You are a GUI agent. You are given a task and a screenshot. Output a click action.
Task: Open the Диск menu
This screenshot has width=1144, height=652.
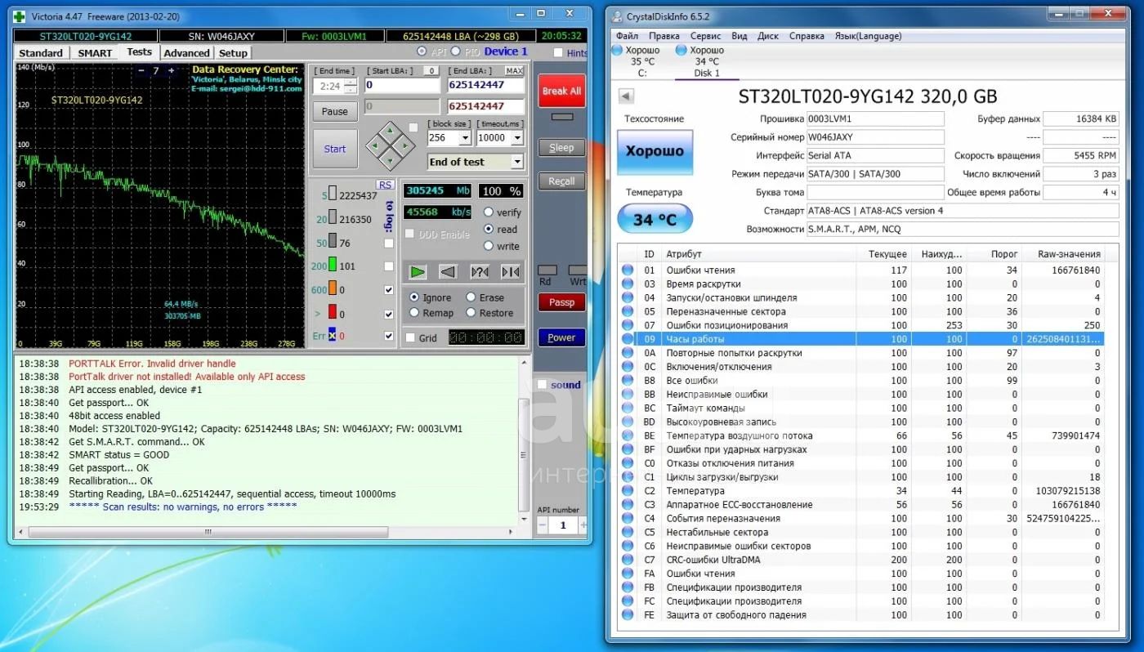(768, 36)
